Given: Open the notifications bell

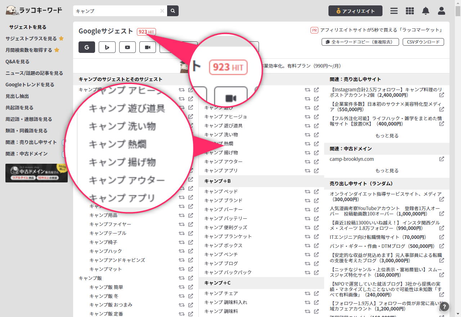Looking at the screenshot, I should 426,11.
